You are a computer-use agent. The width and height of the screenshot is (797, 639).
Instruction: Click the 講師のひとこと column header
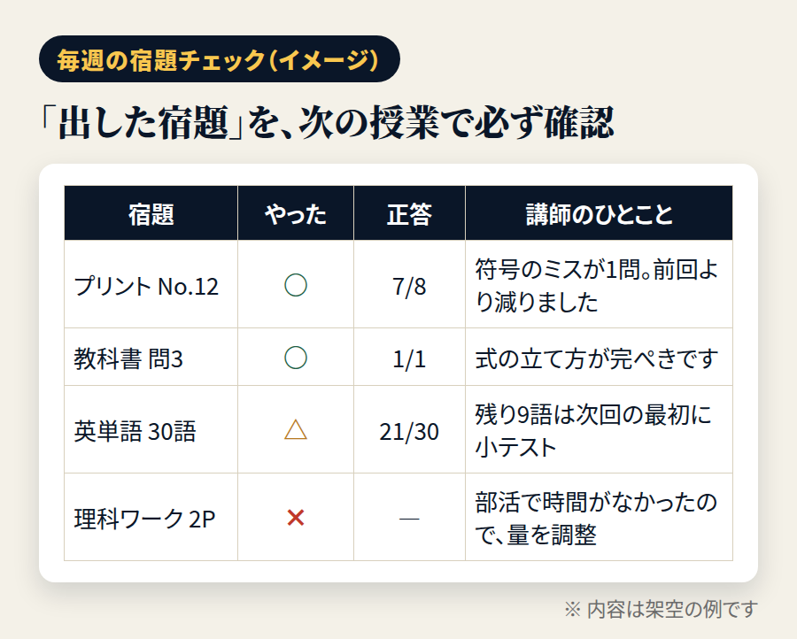[x=599, y=212]
